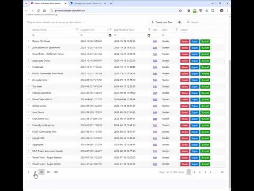Open the browser profile avatar
254x191 pixels.
point(222,11)
